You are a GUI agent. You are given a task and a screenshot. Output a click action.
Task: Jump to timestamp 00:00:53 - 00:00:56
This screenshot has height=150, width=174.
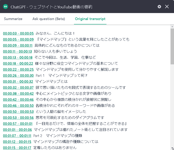[x=18, y=118]
